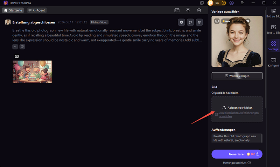Click the task avatar thumbnail beside Erstellung abgeschlossen
This screenshot has width=280, height=167.
[8, 22]
